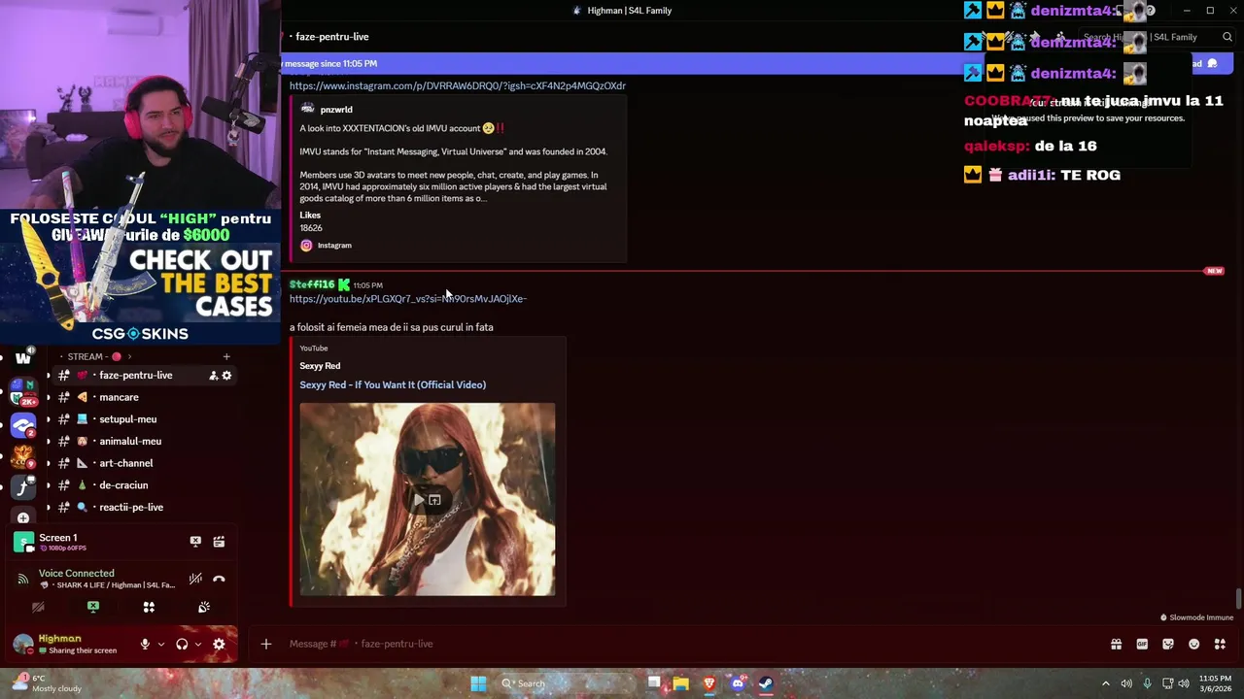Create a channel in STREAM category

(x=226, y=356)
